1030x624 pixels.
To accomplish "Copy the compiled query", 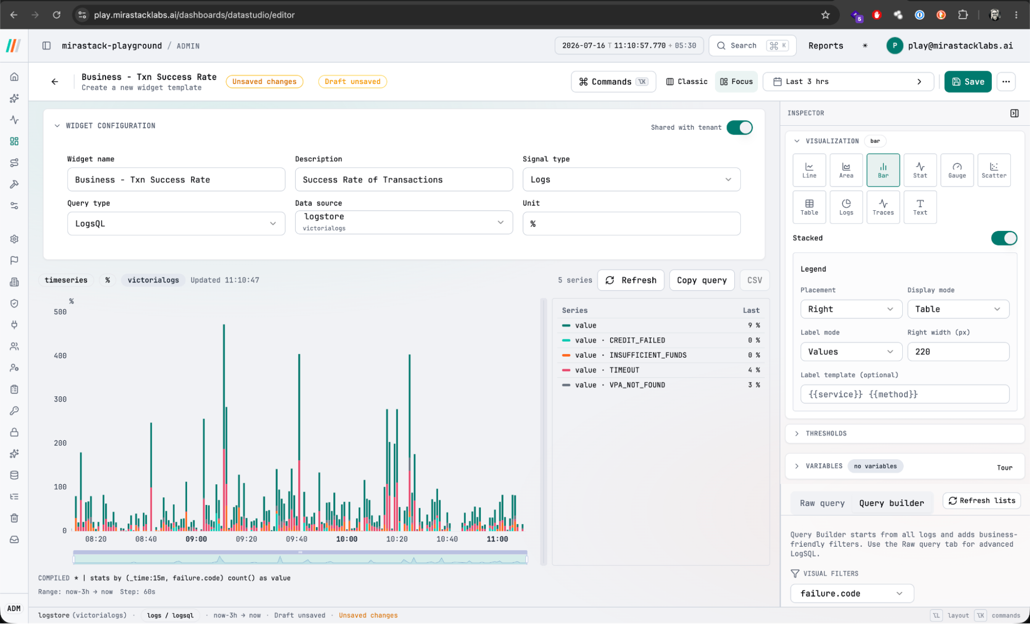I will 701,280.
